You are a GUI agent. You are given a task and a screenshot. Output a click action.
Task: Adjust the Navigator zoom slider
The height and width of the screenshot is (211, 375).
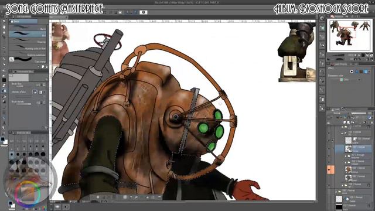click(336, 55)
